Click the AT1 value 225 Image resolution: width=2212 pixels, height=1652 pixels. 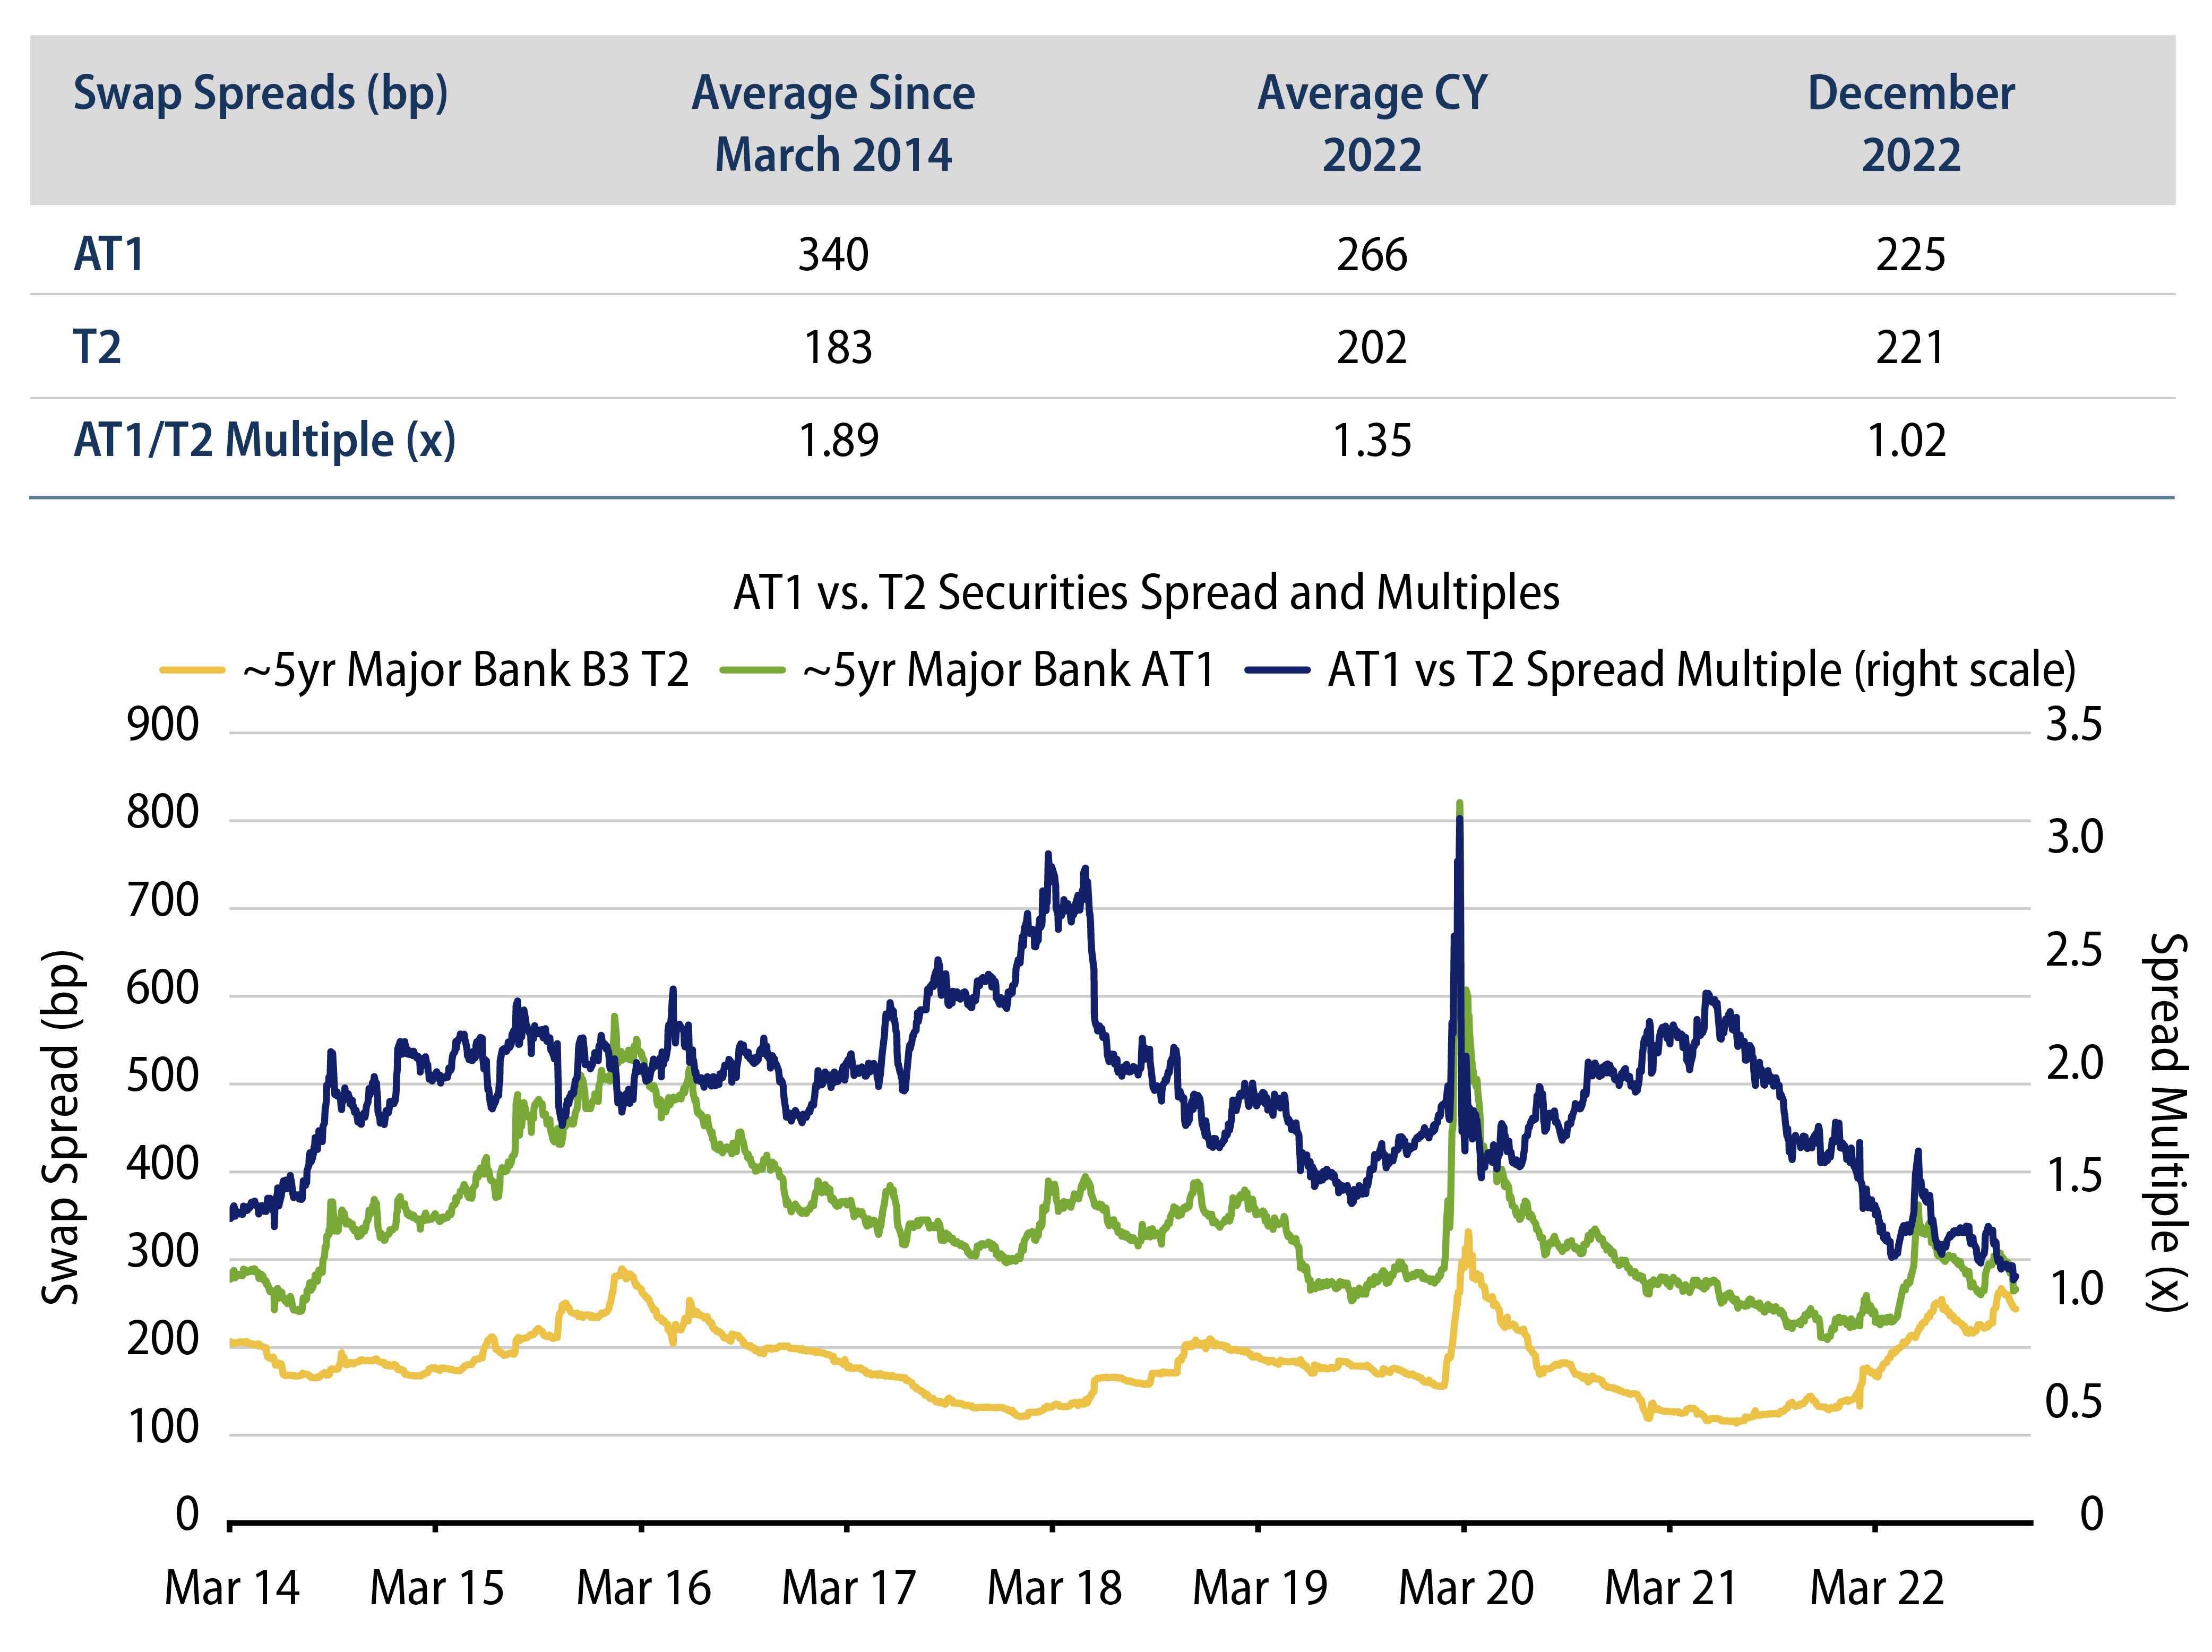(1910, 254)
